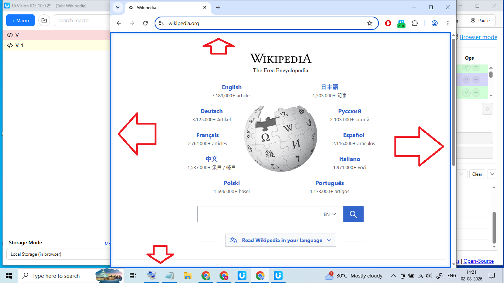The height and width of the screenshot is (283, 504).
Task: Click the blue magnifier search button
Action: point(353,214)
